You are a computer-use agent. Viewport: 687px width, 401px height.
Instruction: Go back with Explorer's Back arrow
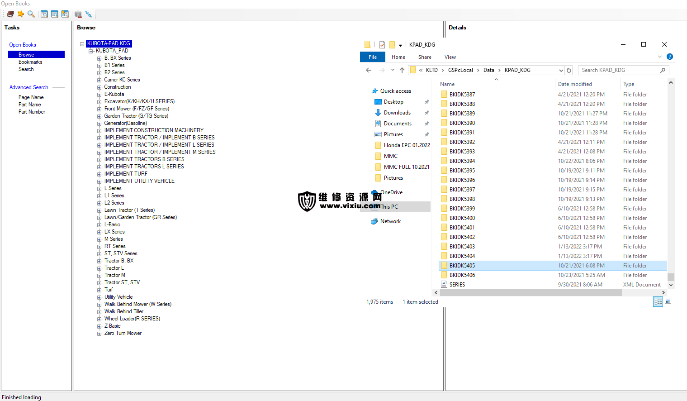click(x=369, y=70)
